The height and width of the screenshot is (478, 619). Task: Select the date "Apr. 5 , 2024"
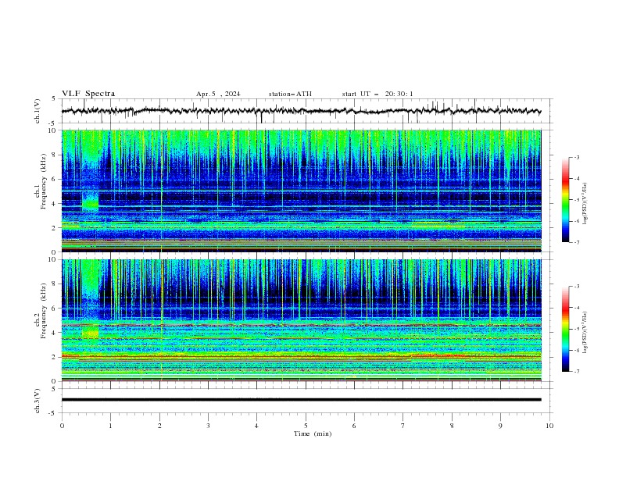218,94
